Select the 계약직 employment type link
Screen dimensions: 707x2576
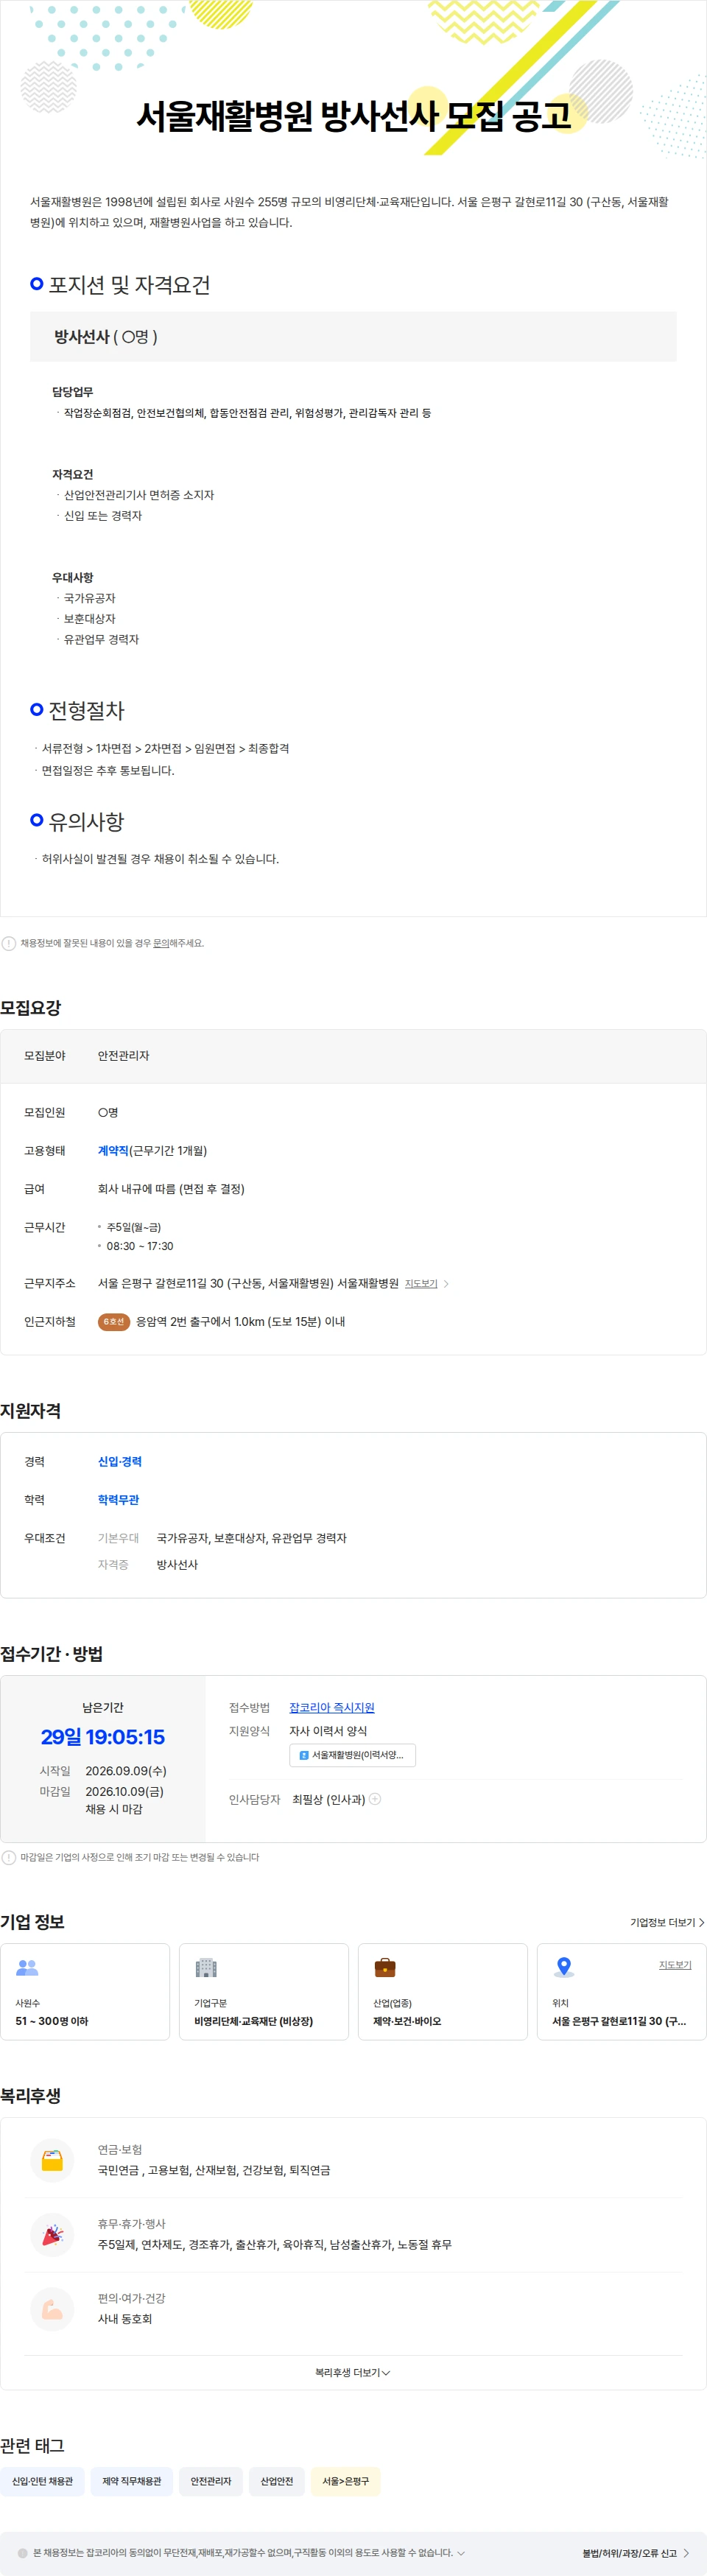tap(113, 1151)
